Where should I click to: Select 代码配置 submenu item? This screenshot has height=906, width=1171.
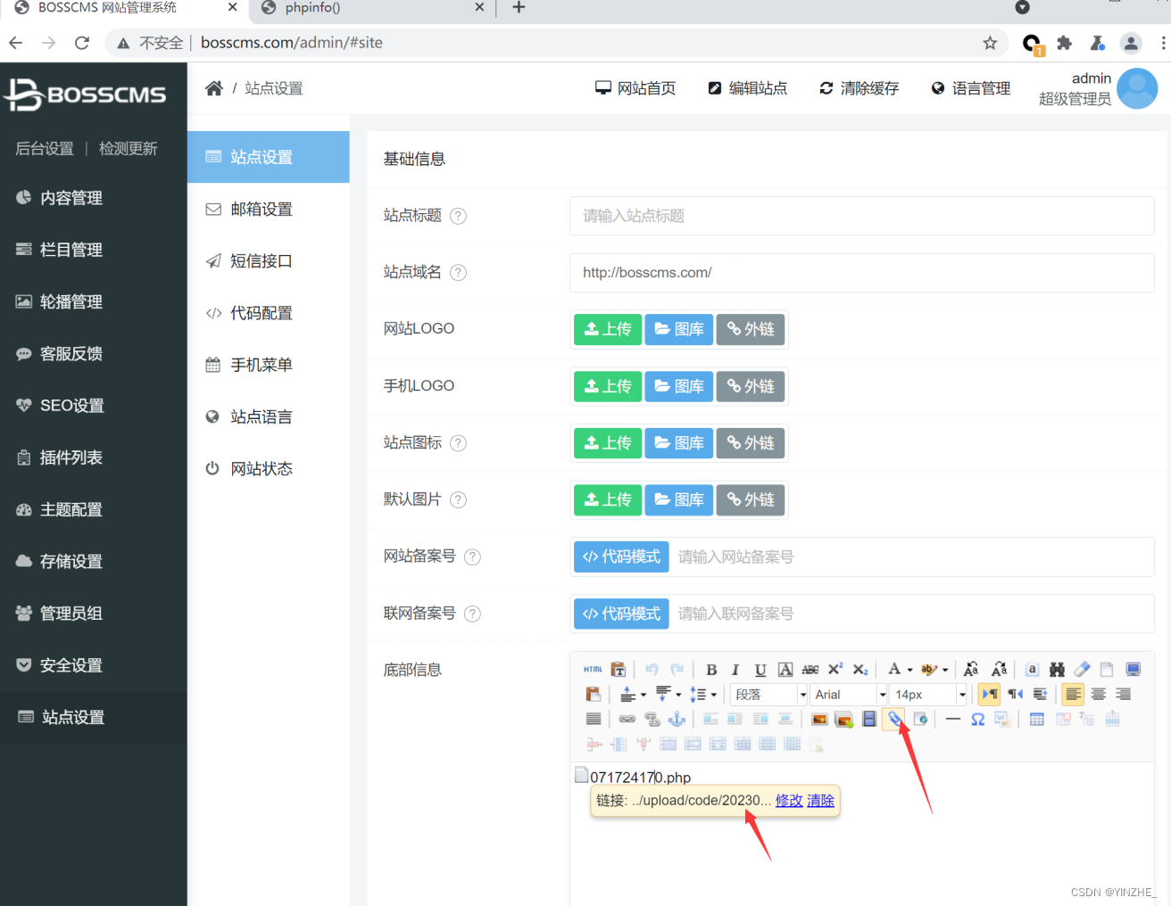[x=262, y=313]
